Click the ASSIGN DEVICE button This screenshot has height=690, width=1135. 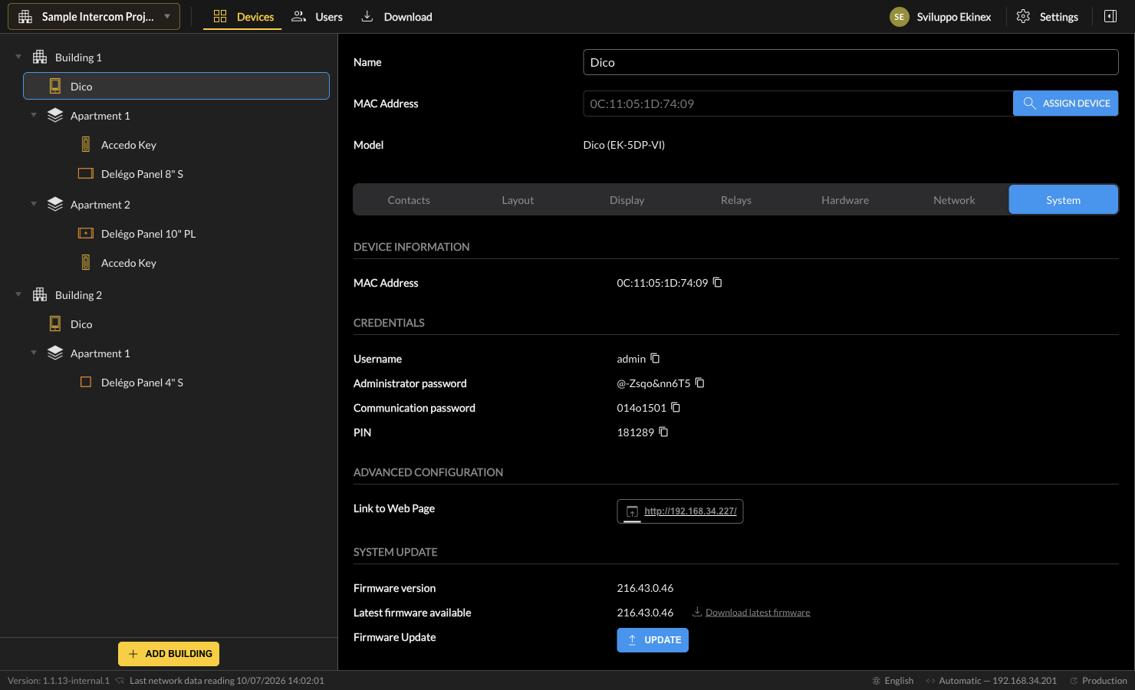click(1065, 103)
